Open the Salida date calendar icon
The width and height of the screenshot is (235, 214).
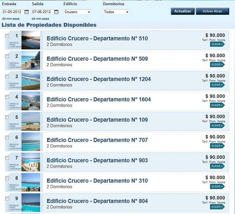(56, 12)
